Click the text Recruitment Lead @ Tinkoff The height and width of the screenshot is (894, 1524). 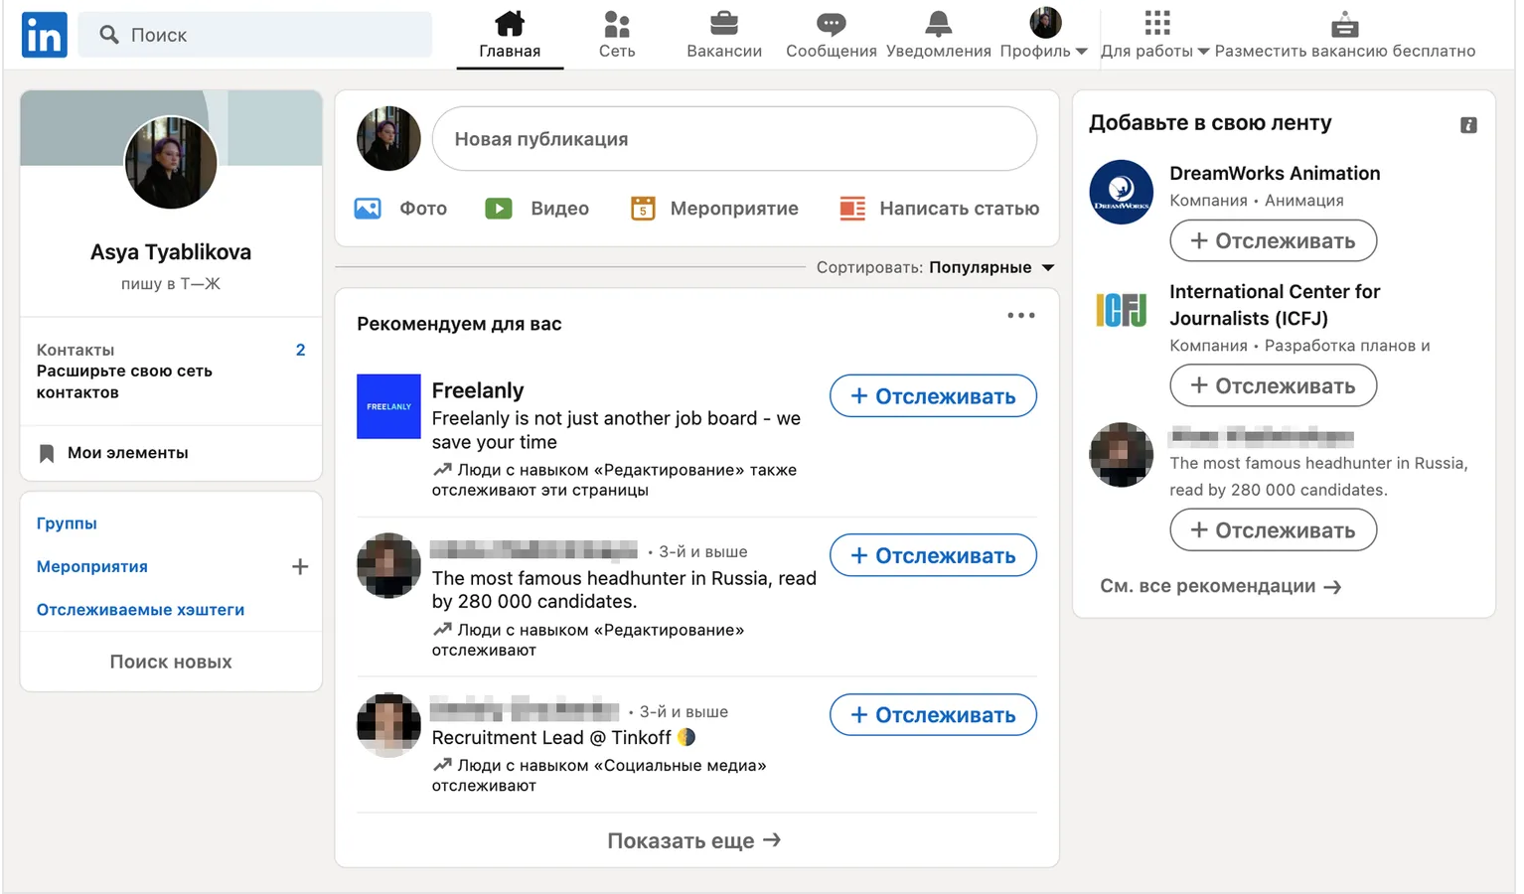(551, 737)
